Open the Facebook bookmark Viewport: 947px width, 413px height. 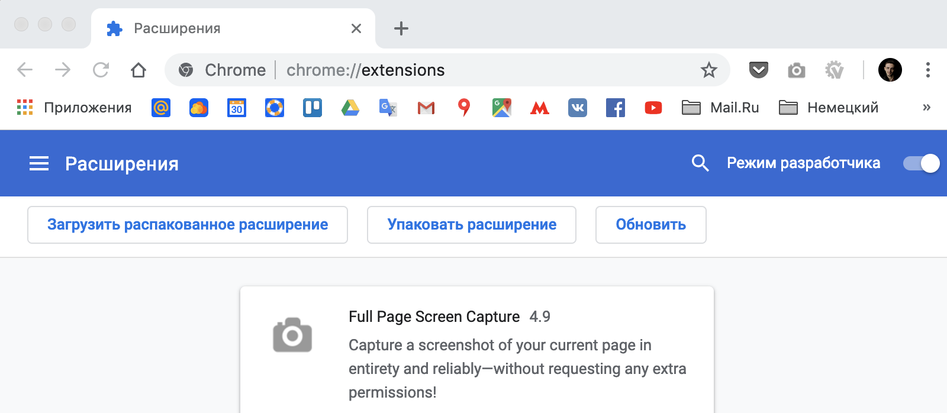tap(616, 108)
